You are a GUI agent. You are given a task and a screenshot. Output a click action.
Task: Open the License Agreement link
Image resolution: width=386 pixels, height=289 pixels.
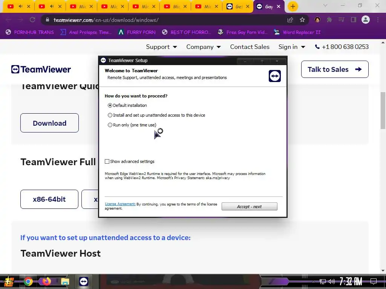pos(120,204)
